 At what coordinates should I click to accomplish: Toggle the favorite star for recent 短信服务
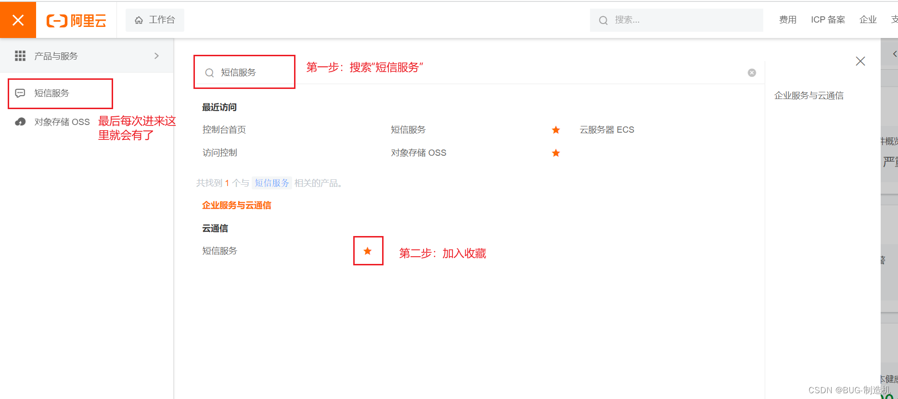point(556,130)
